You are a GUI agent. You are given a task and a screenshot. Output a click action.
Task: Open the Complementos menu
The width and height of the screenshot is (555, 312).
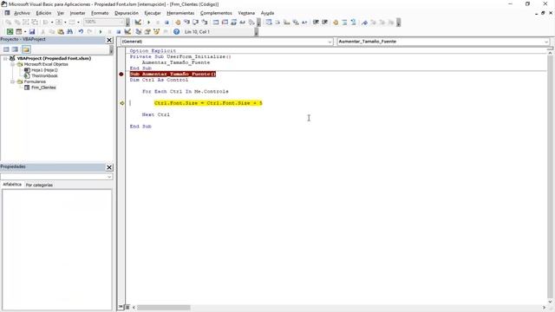click(x=216, y=13)
